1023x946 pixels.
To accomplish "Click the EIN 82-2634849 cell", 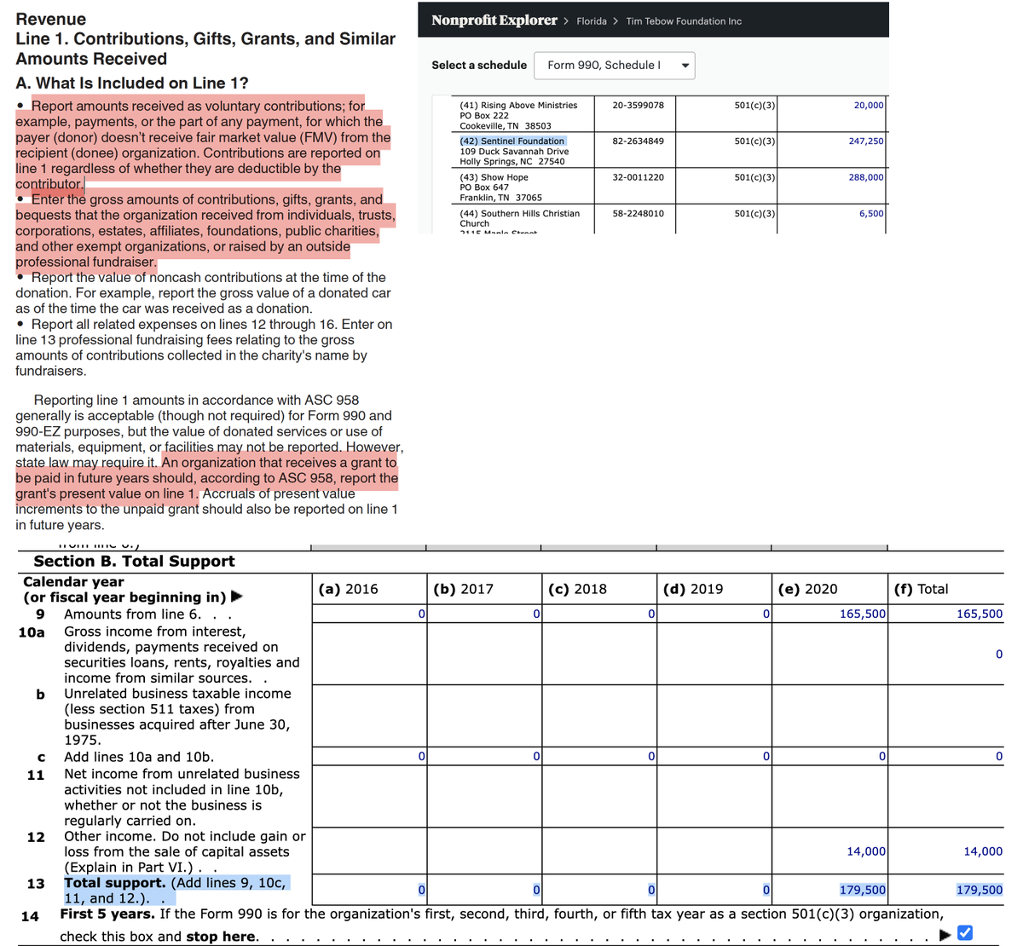I will coord(638,141).
